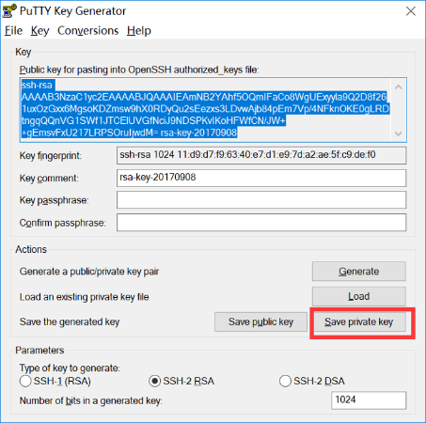Image resolution: width=426 pixels, height=423 pixels.
Task: Click the number of bits field
Action: (x=369, y=400)
